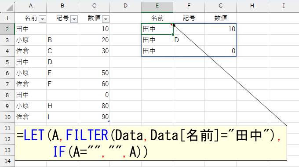Click the table resize handle at C10
Viewport: 299px width, 167px height.
pos(109,121)
